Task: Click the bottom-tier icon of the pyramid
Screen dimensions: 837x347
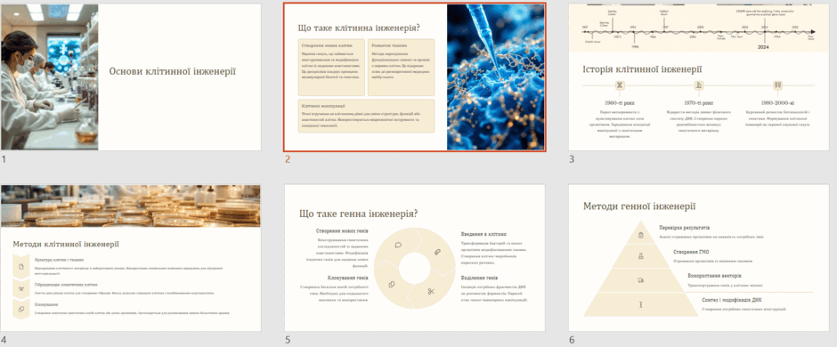Action: [640, 304]
